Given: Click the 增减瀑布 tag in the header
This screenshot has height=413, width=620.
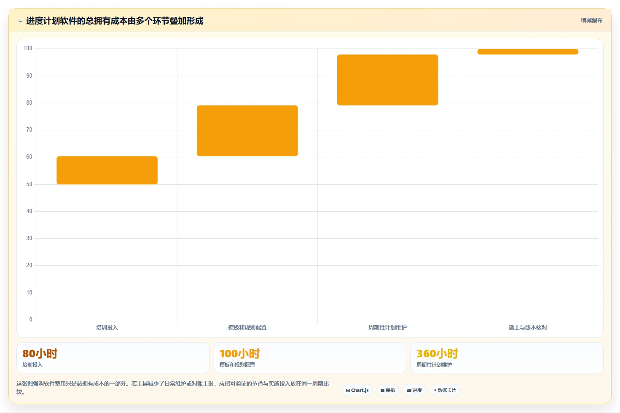Looking at the screenshot, I should [x=591, y=20].
